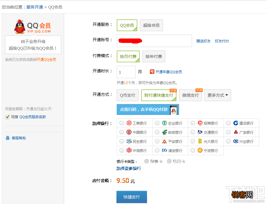
Task: Select 中国银行 radio button
Action: point(121,132)
